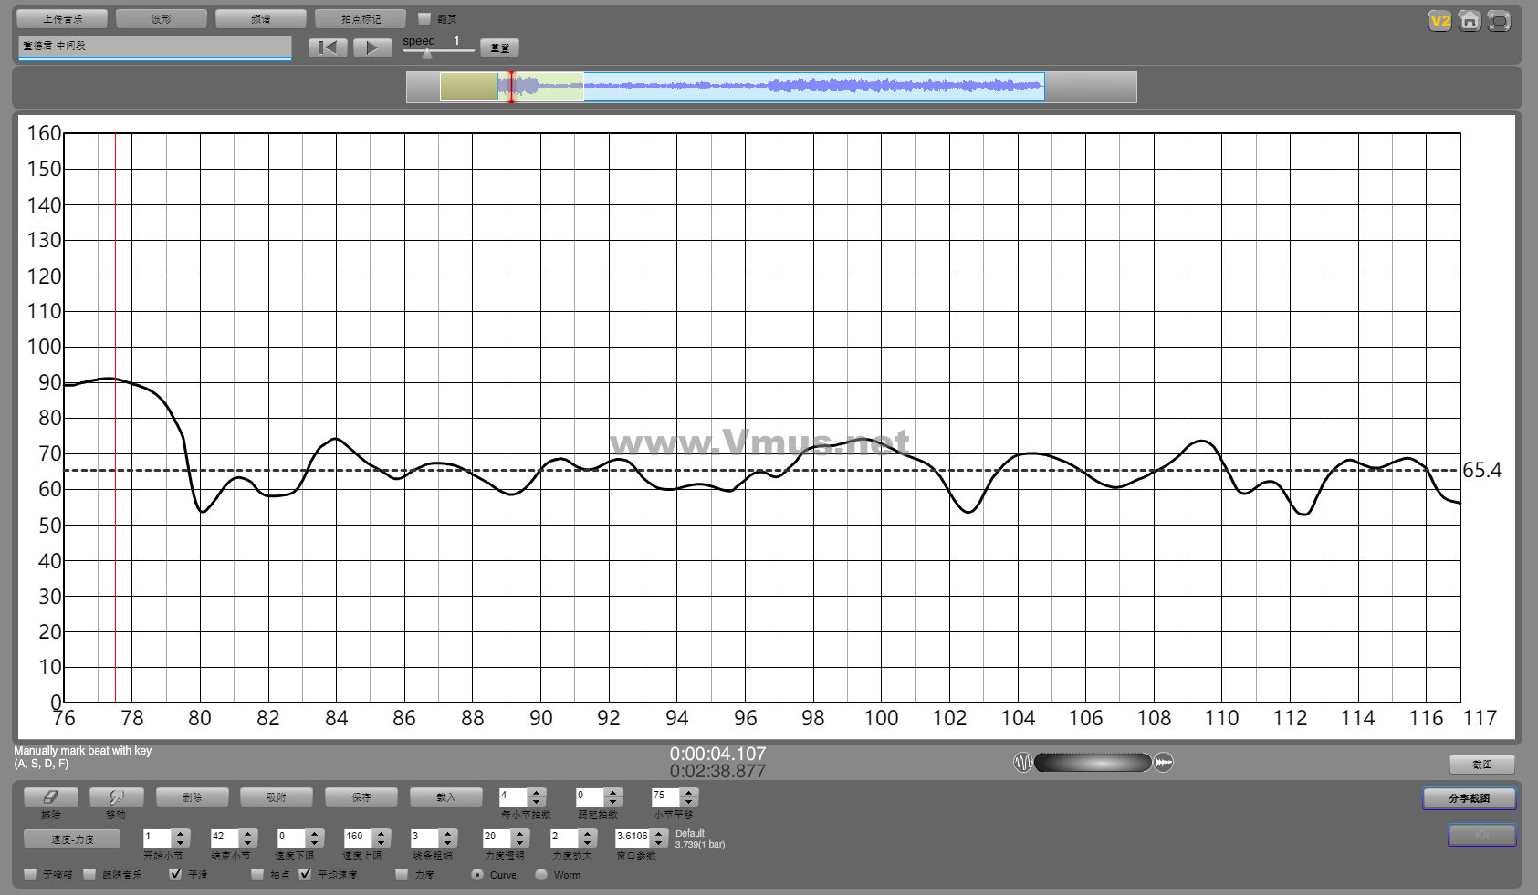Open the home icon
The width and height of the screenshot is (1538, 895).
pyautogui.click(x=1470, y=20)
